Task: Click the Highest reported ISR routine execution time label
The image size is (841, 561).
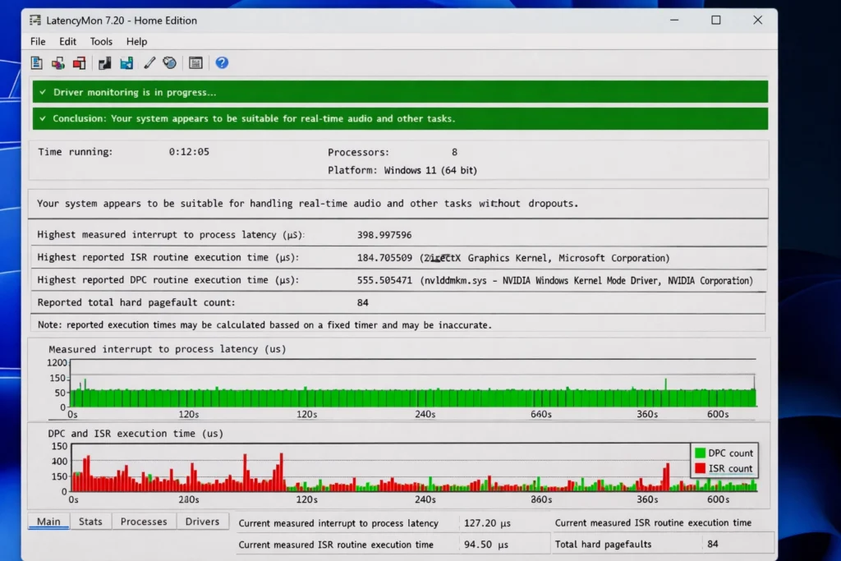Action: (168, 257)
